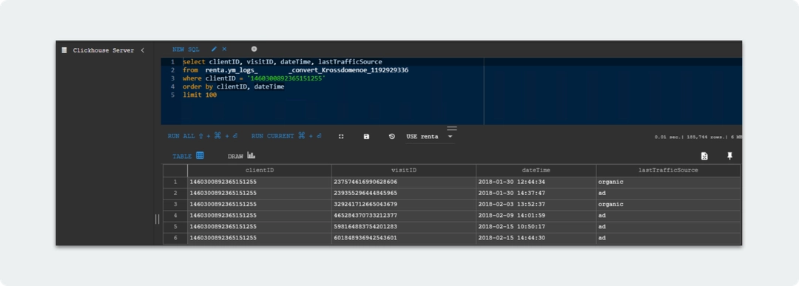Save the query with floppy disk icon

click(x=366, y=137)
